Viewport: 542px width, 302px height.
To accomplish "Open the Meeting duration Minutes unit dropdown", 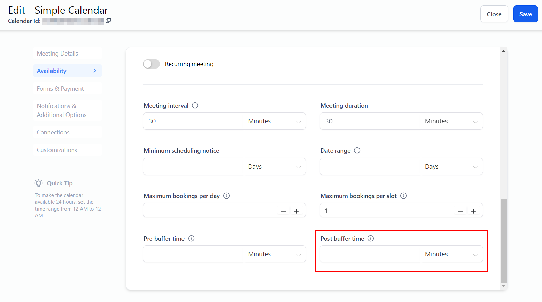I will 451,121.
